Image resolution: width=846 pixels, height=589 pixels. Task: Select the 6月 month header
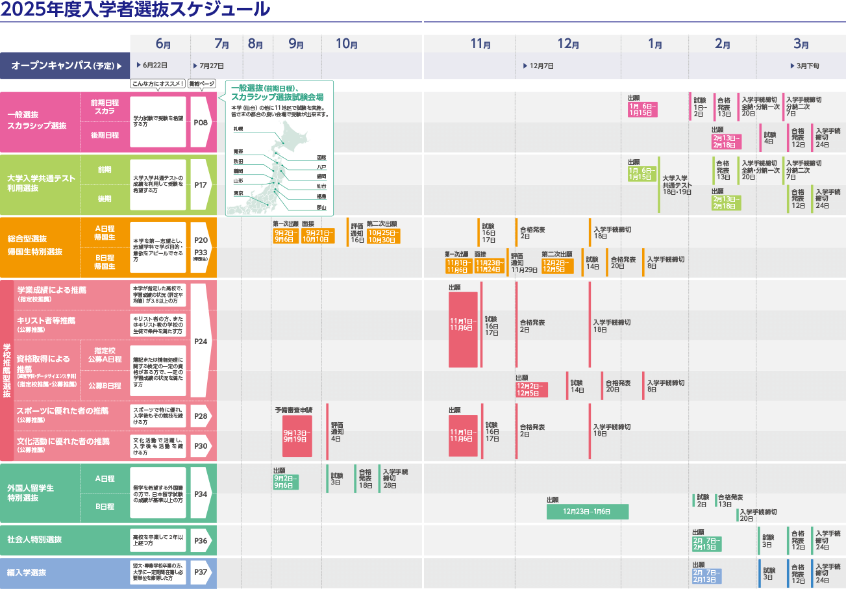163,44
